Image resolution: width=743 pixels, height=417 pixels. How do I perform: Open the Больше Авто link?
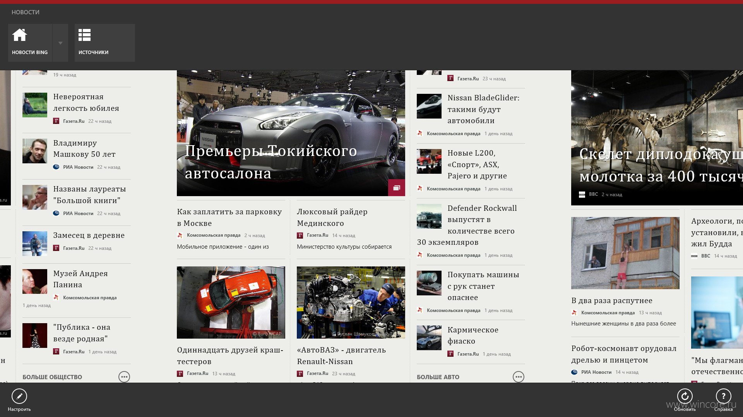(x=438, y=377)
